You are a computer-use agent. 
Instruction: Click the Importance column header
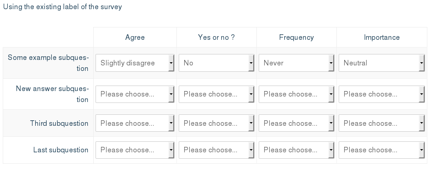[x=382, y=38]
